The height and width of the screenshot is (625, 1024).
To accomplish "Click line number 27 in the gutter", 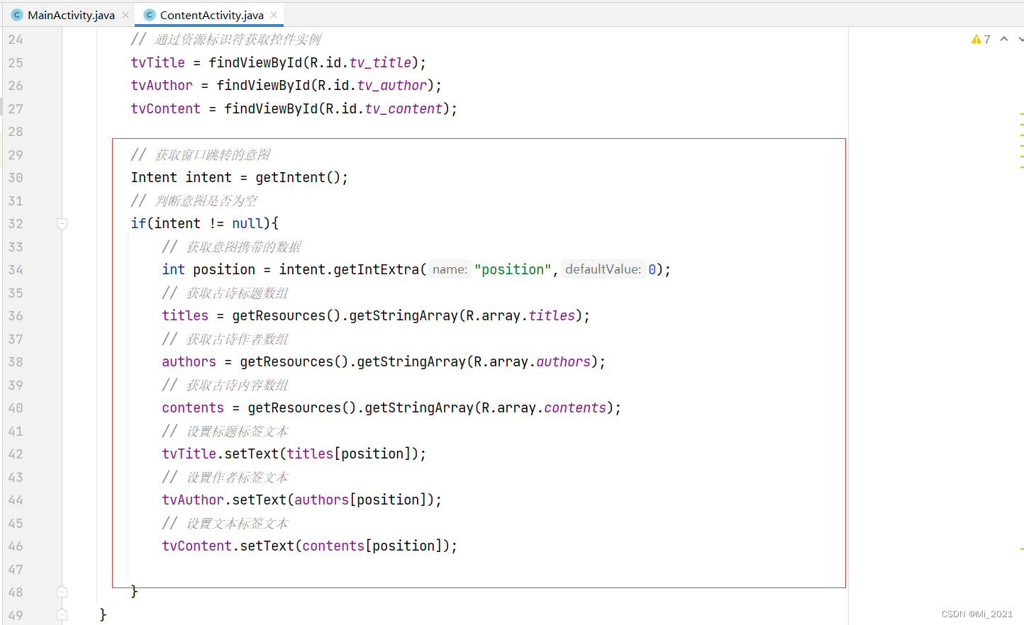I will pyautogui.click(x=16, y=109).
